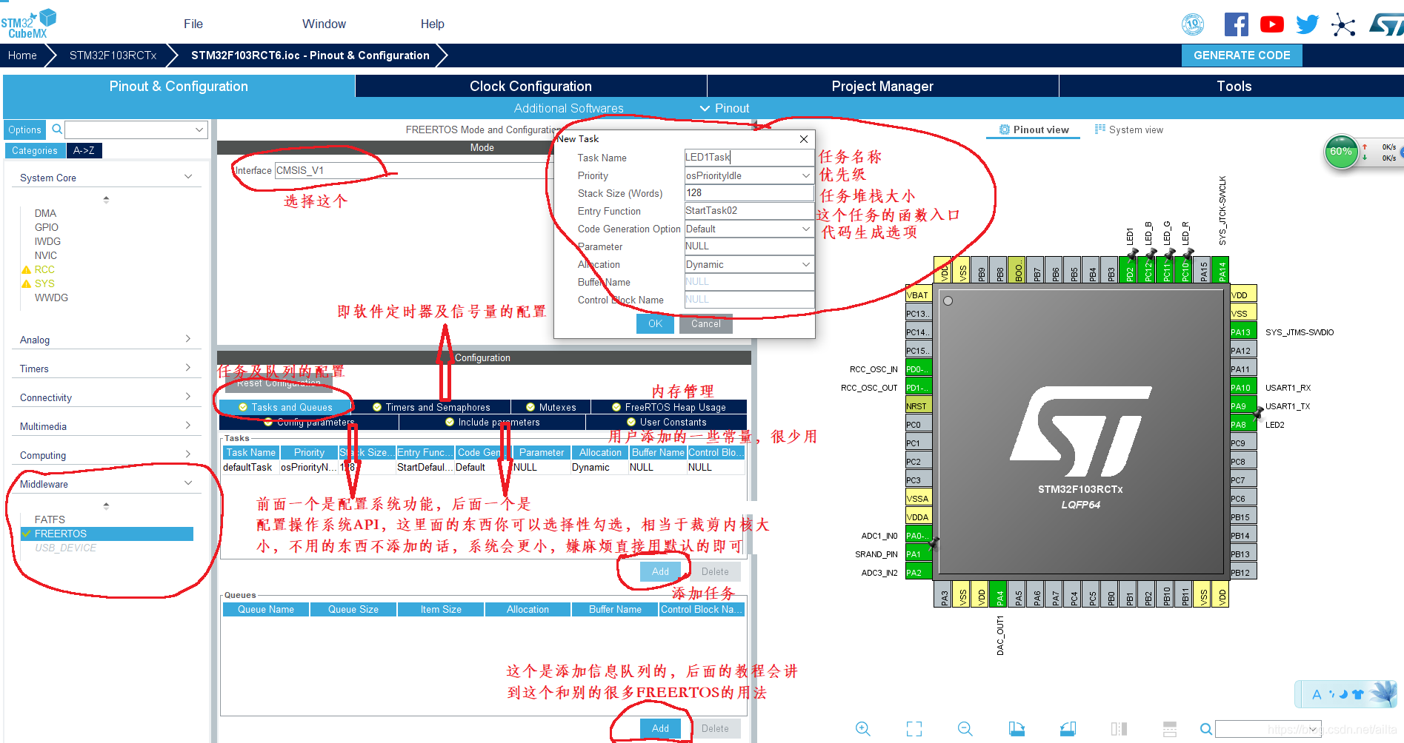The width and height of the screenshot is (1404, 743).
Task: Switch to the Clock Configuration tab
Action: click(x=530, y=86)
